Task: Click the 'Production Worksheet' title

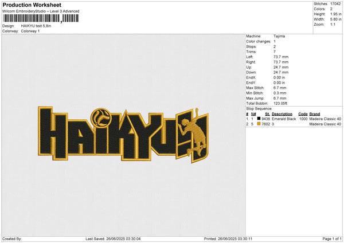Action: (32, 5)
